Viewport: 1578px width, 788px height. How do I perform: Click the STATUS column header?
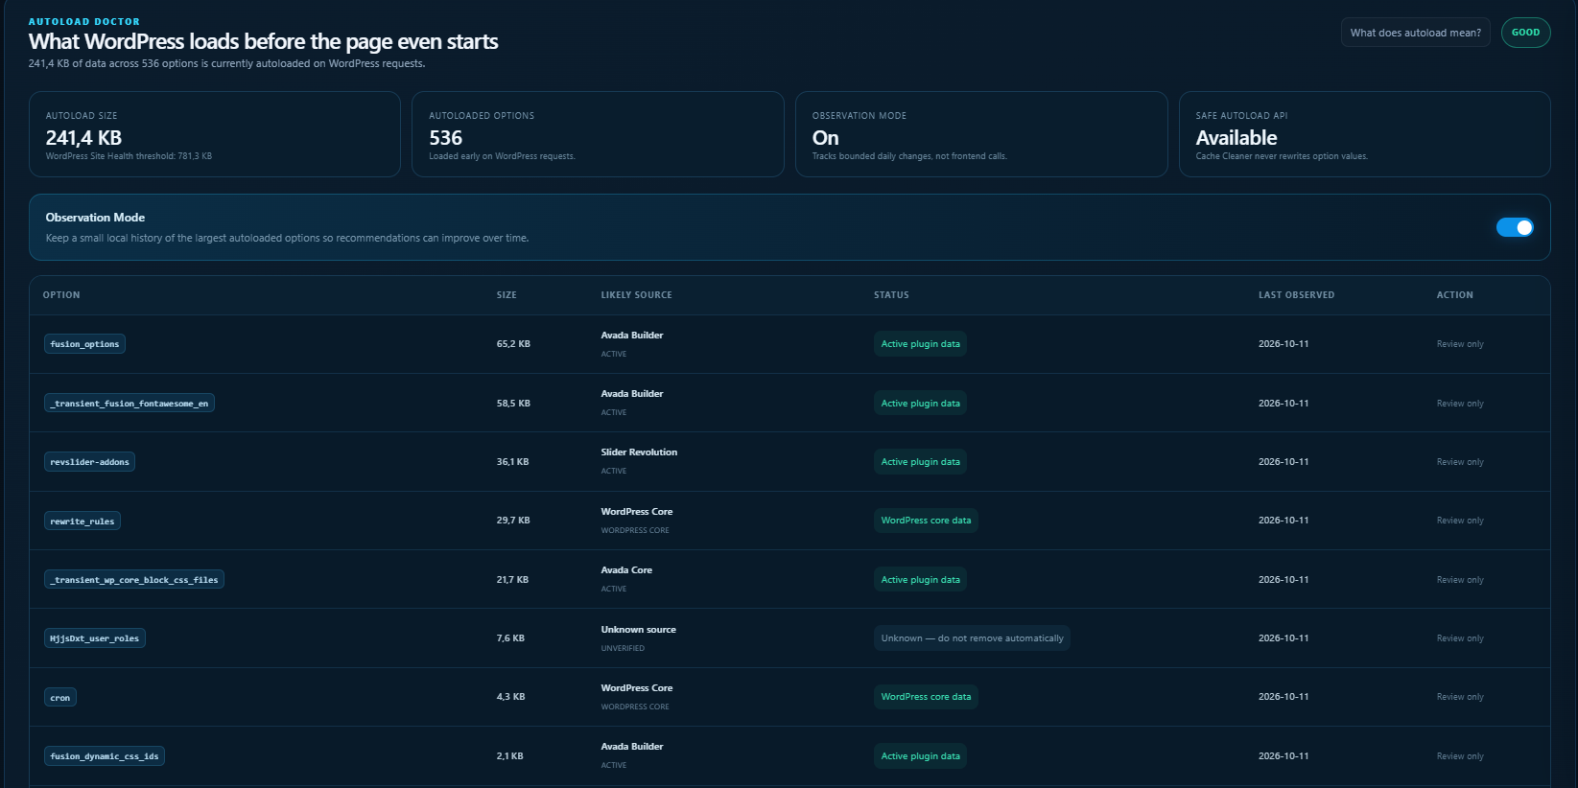[891, 295]
